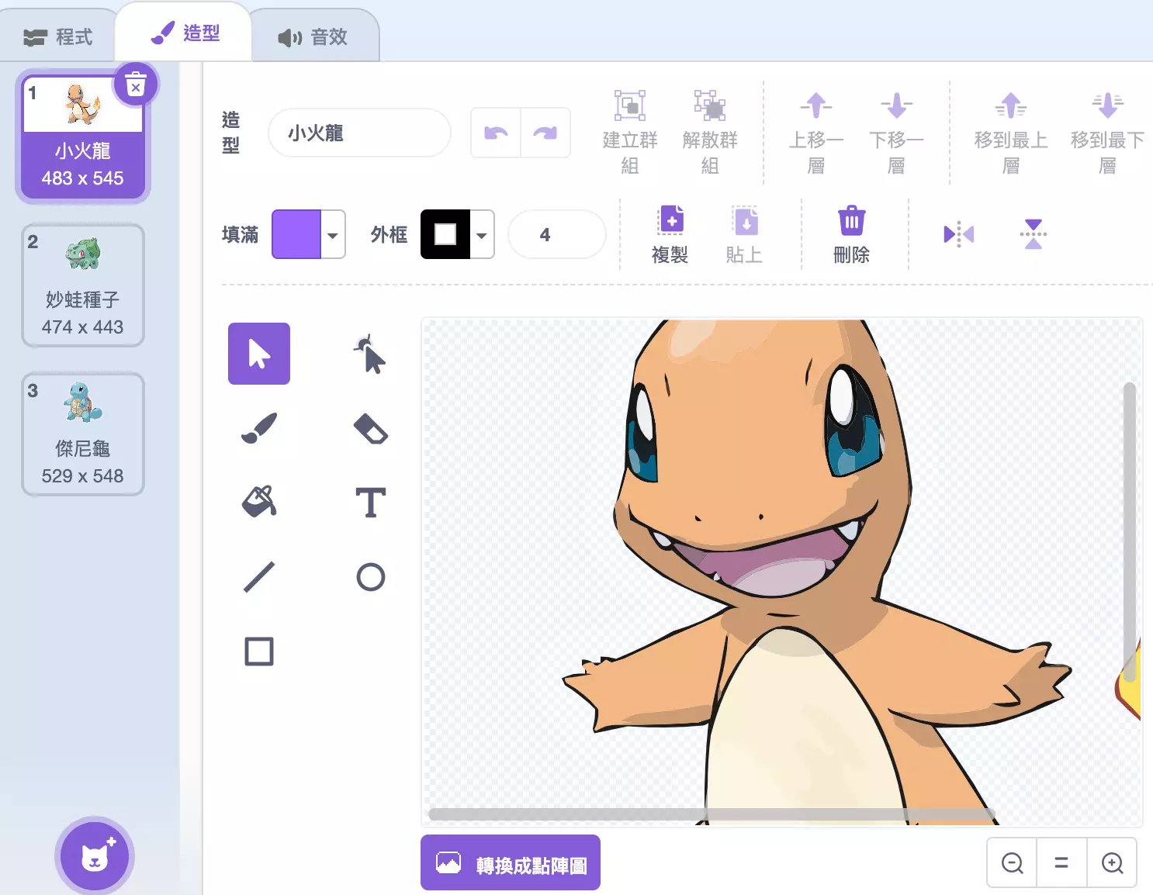The image size is (1153, 895).
Task: Click the purple fill color swatch
Action: 296,234
